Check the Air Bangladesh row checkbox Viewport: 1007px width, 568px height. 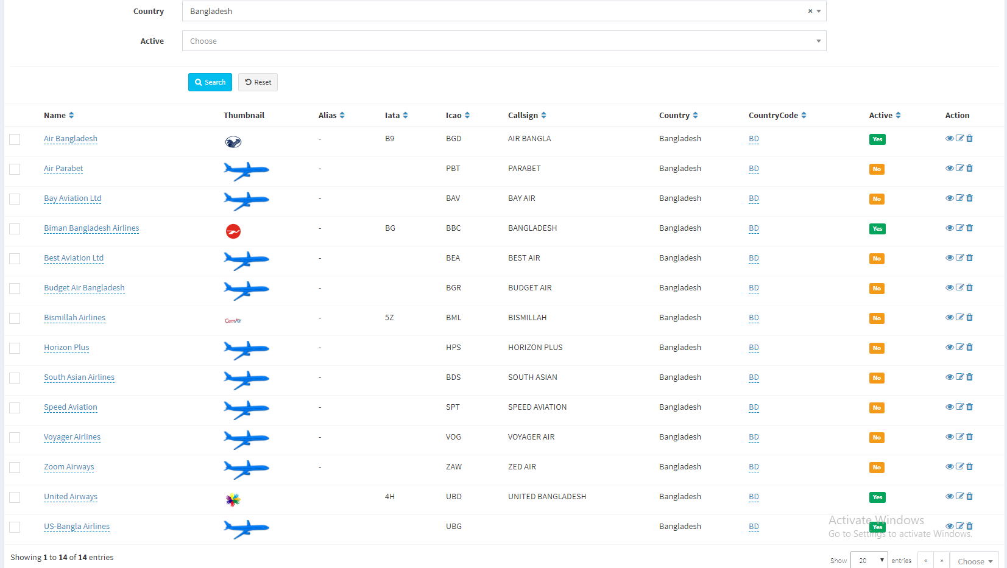(15, 139)
